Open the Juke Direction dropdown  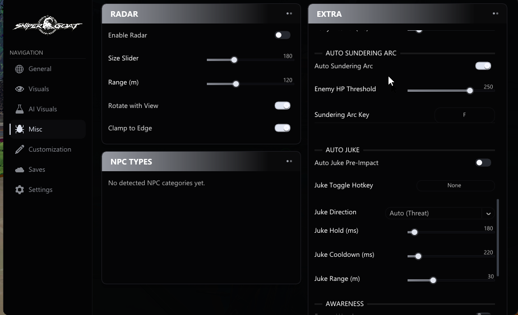tap(440, 213)
